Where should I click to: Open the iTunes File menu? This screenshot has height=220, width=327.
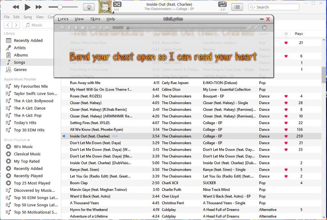tap(7, 17)
